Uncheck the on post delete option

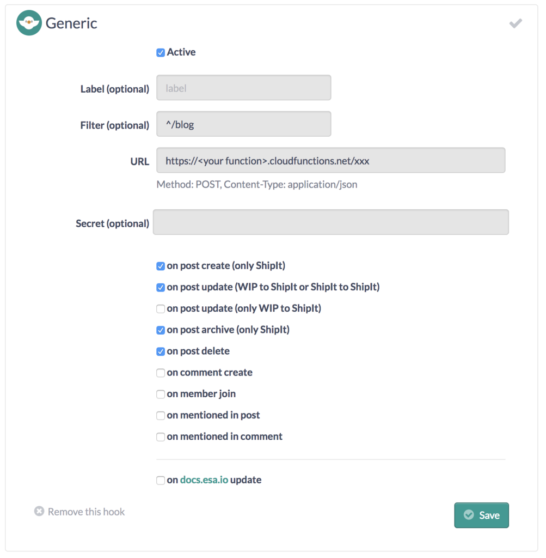(161, 351)
